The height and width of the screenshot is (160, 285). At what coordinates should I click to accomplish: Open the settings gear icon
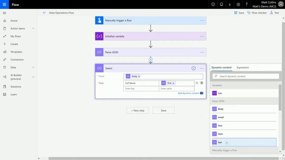(238, 4)
